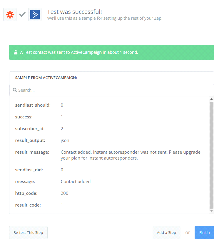Select the http_code value 200
Viewport: 224px width, 243px height.
point(64,193)
